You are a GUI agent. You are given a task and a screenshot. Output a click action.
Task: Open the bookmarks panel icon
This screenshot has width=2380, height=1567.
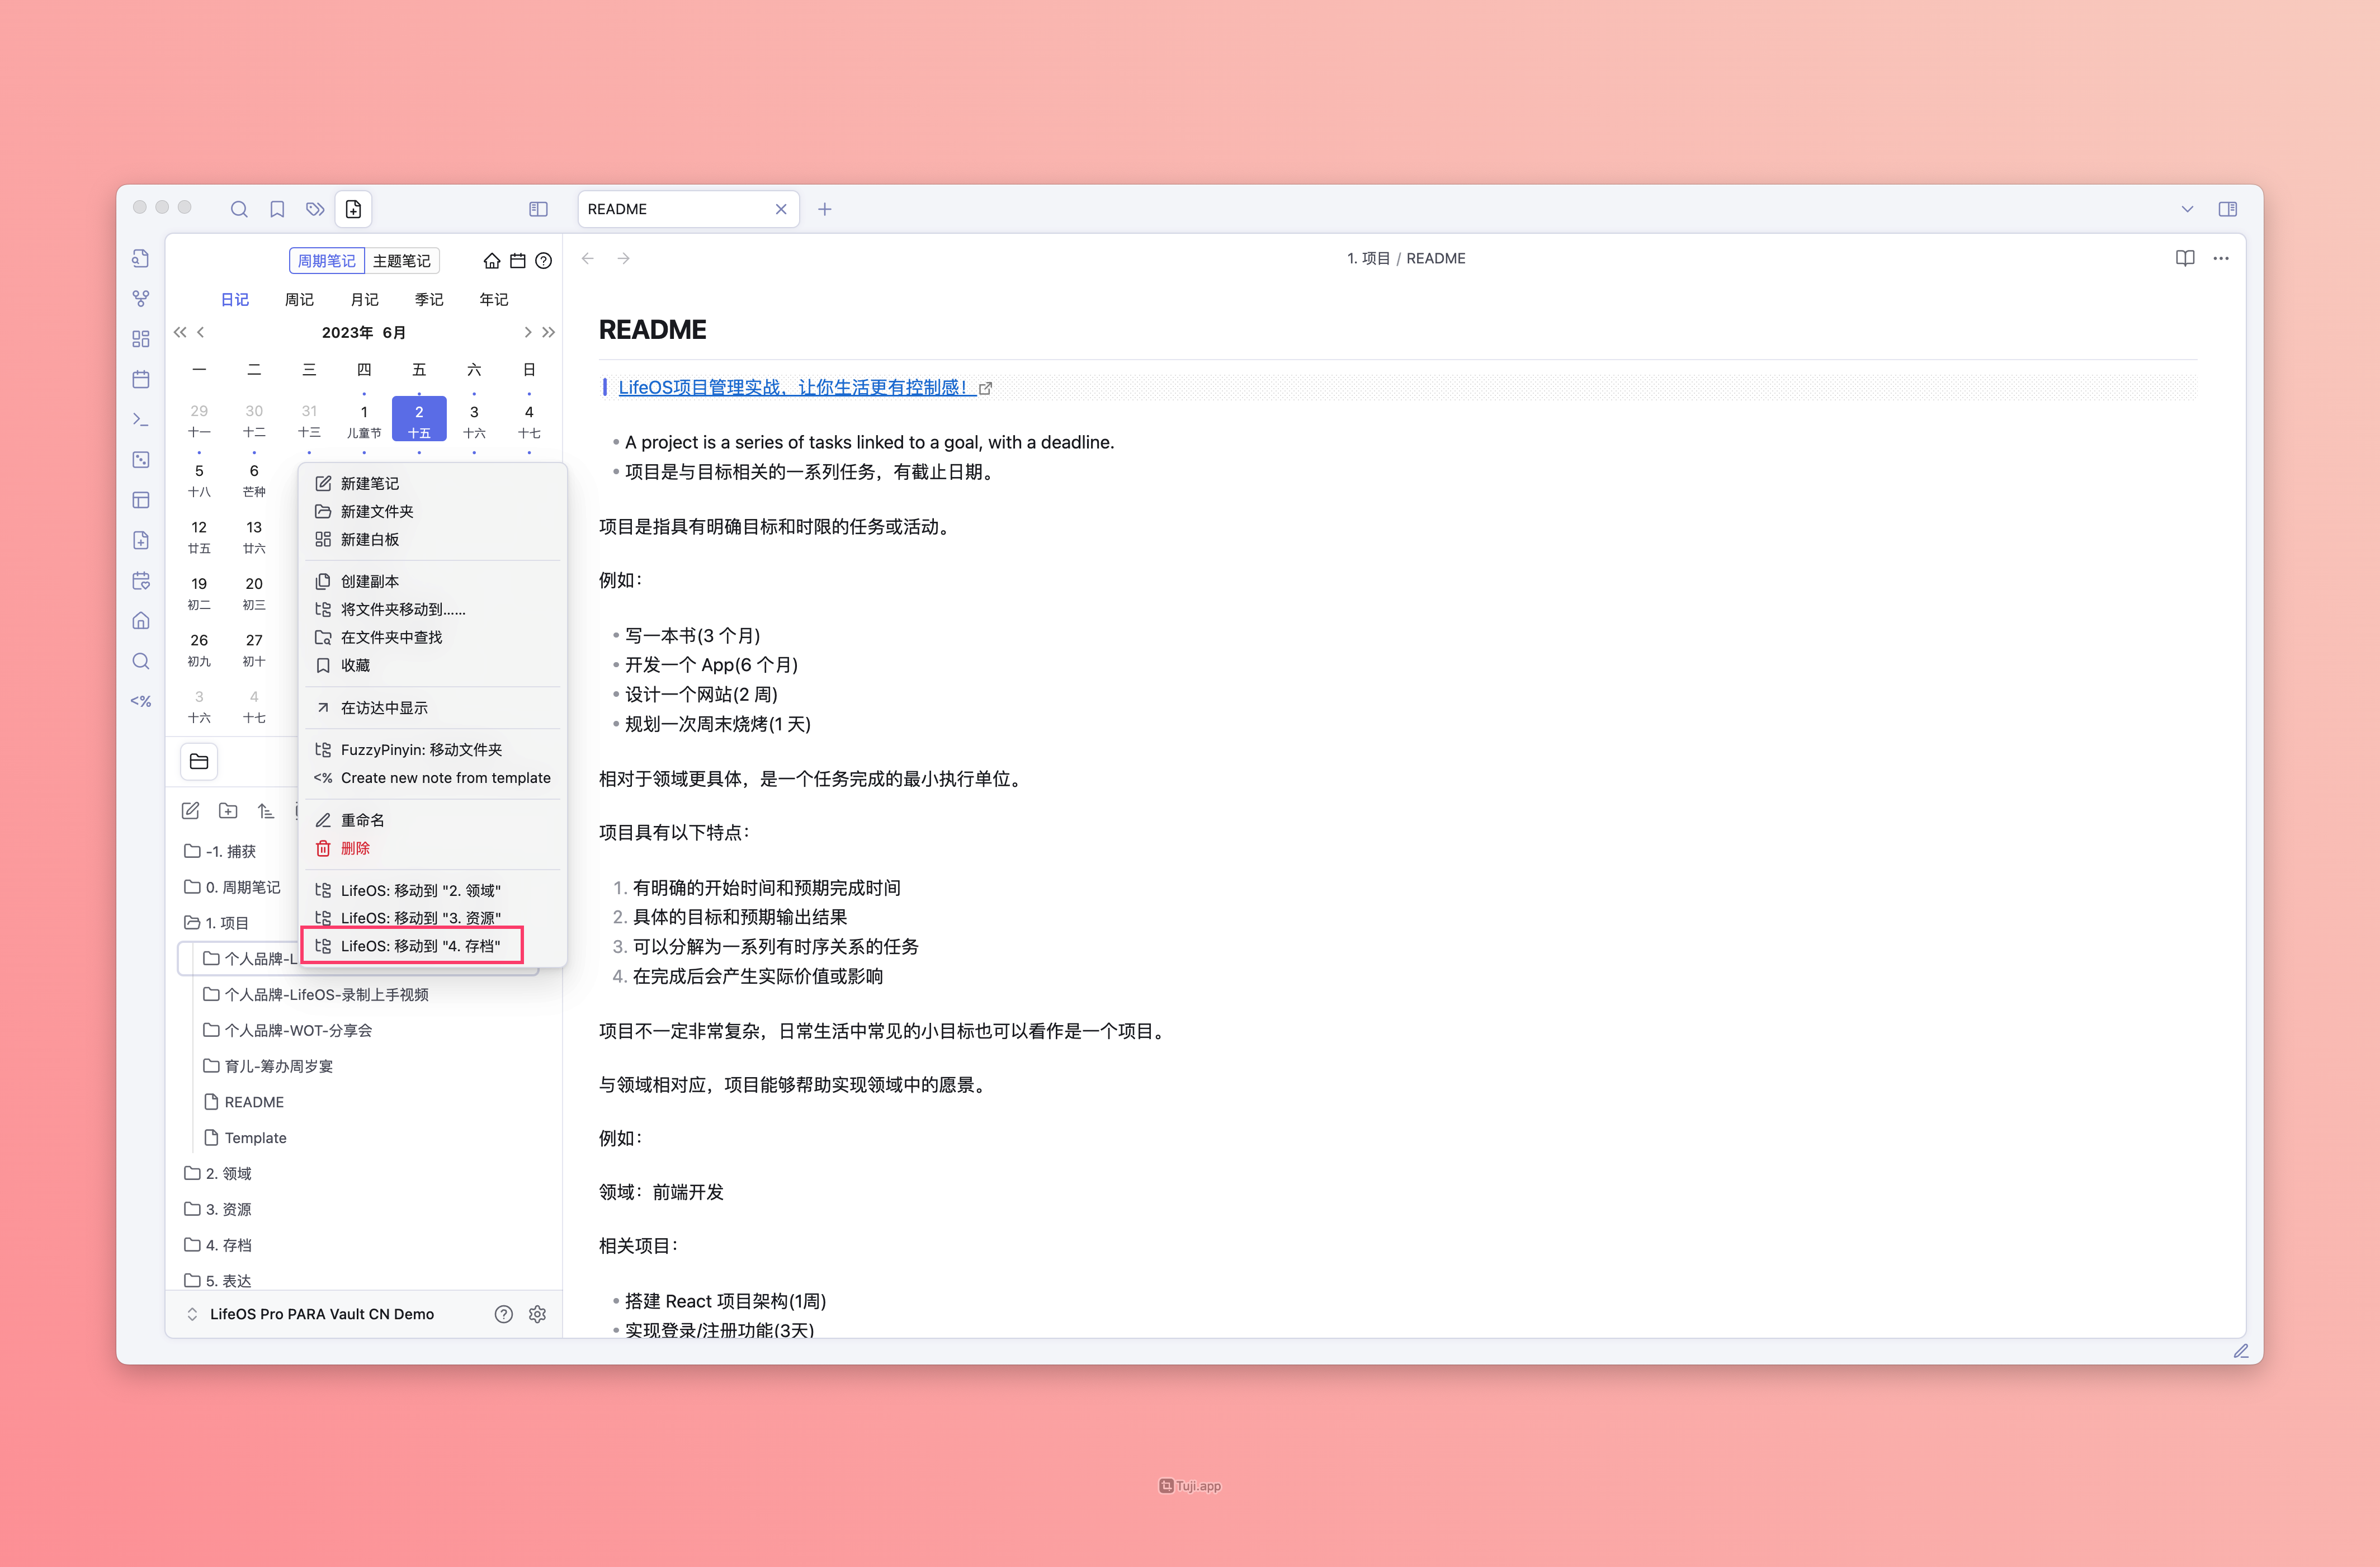point(277,209)
